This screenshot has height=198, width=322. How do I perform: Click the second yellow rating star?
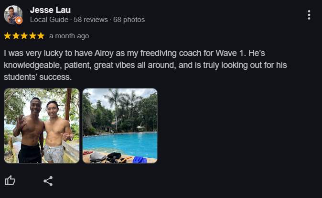pos(16,36)
